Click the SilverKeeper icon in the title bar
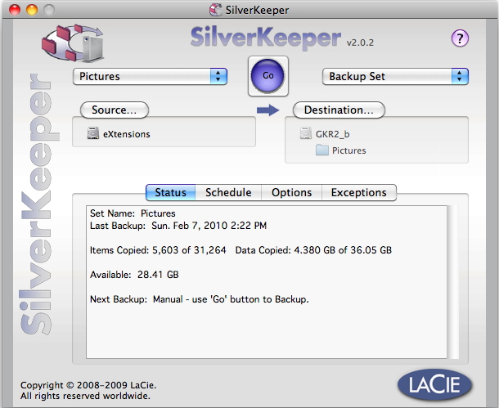 (x=215, y=10)
